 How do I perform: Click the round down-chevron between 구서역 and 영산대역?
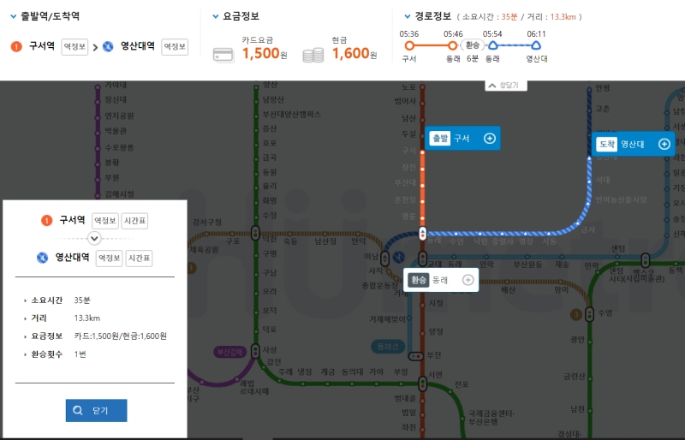(x=94, y=239)
